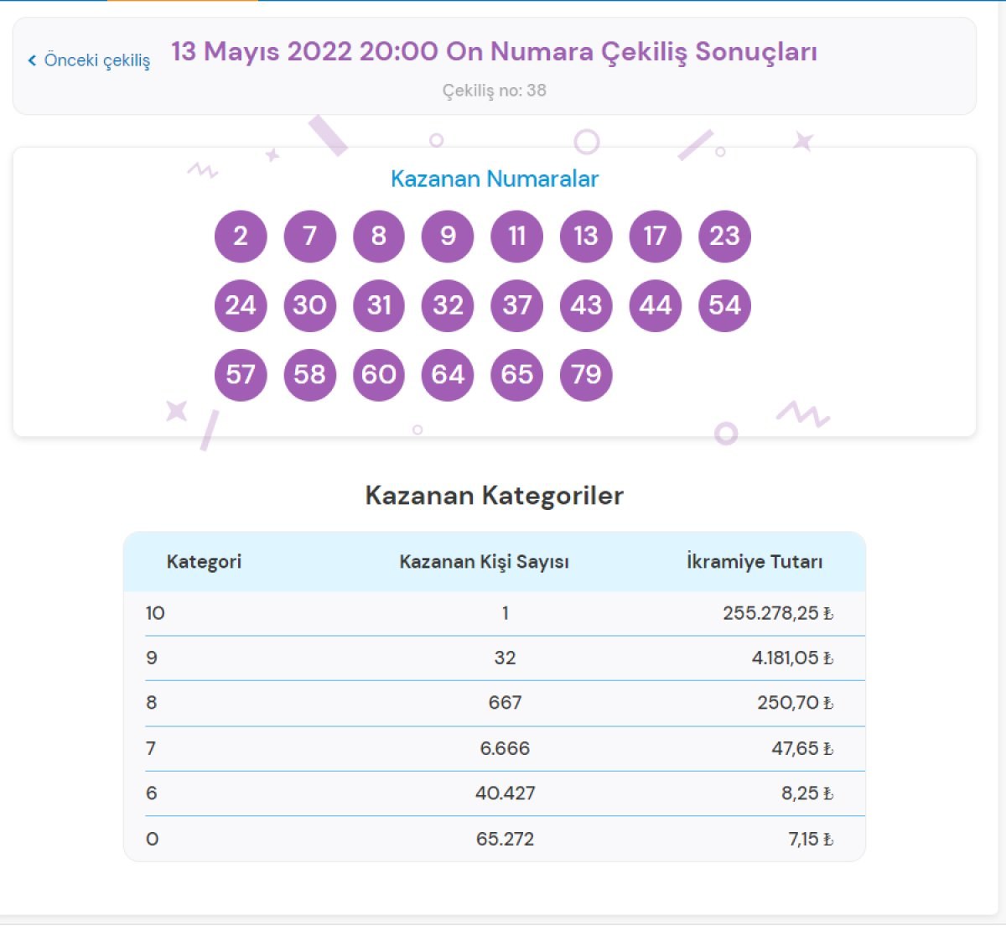Select winning number ball 43
This screenshot has height=926, width=1006.
586,305
